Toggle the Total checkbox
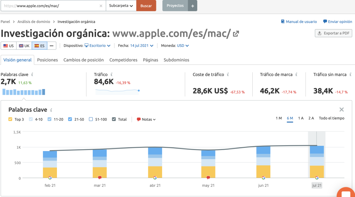 [114, 119]
